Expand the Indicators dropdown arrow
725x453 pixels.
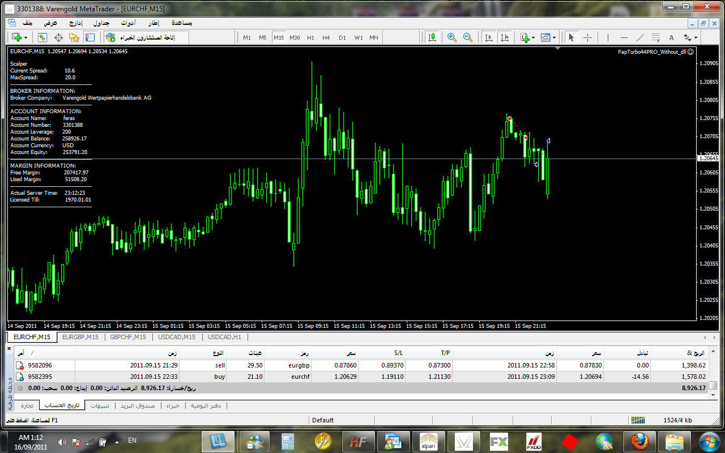pos(534,38)
